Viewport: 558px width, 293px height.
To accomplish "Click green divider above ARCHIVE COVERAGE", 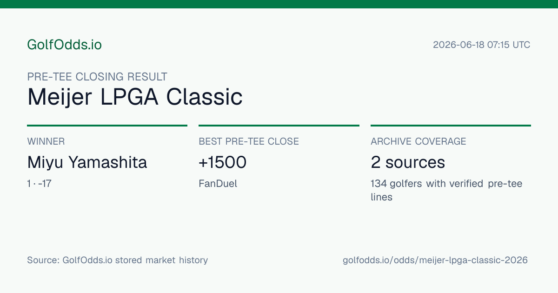I will point(451,126).
